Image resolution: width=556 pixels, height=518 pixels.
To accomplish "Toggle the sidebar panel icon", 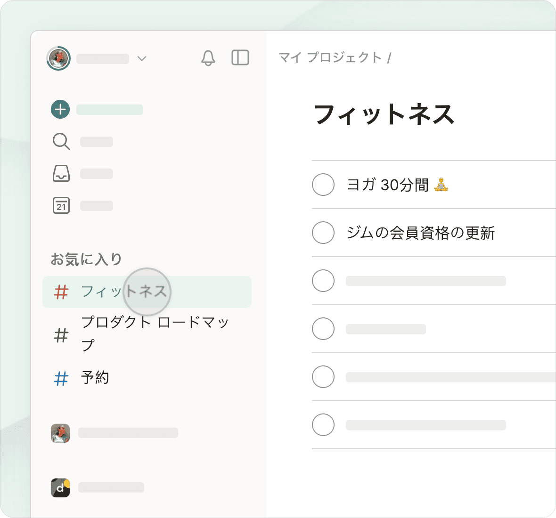I will point(240,58).
